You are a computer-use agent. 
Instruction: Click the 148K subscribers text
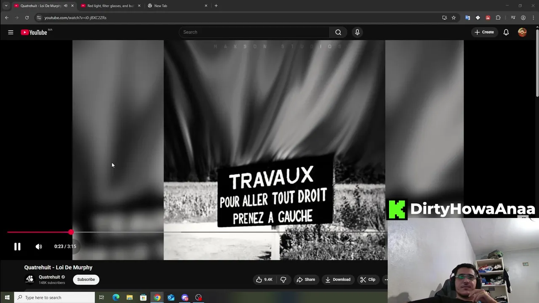pos(52,283)
